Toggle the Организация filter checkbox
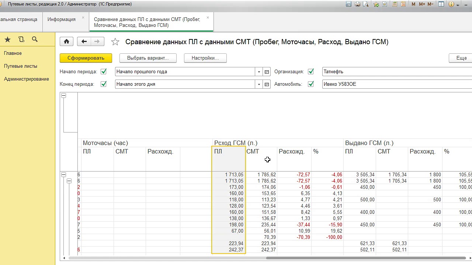This screenshot has width=472, height=265. (x=311, y=72)
